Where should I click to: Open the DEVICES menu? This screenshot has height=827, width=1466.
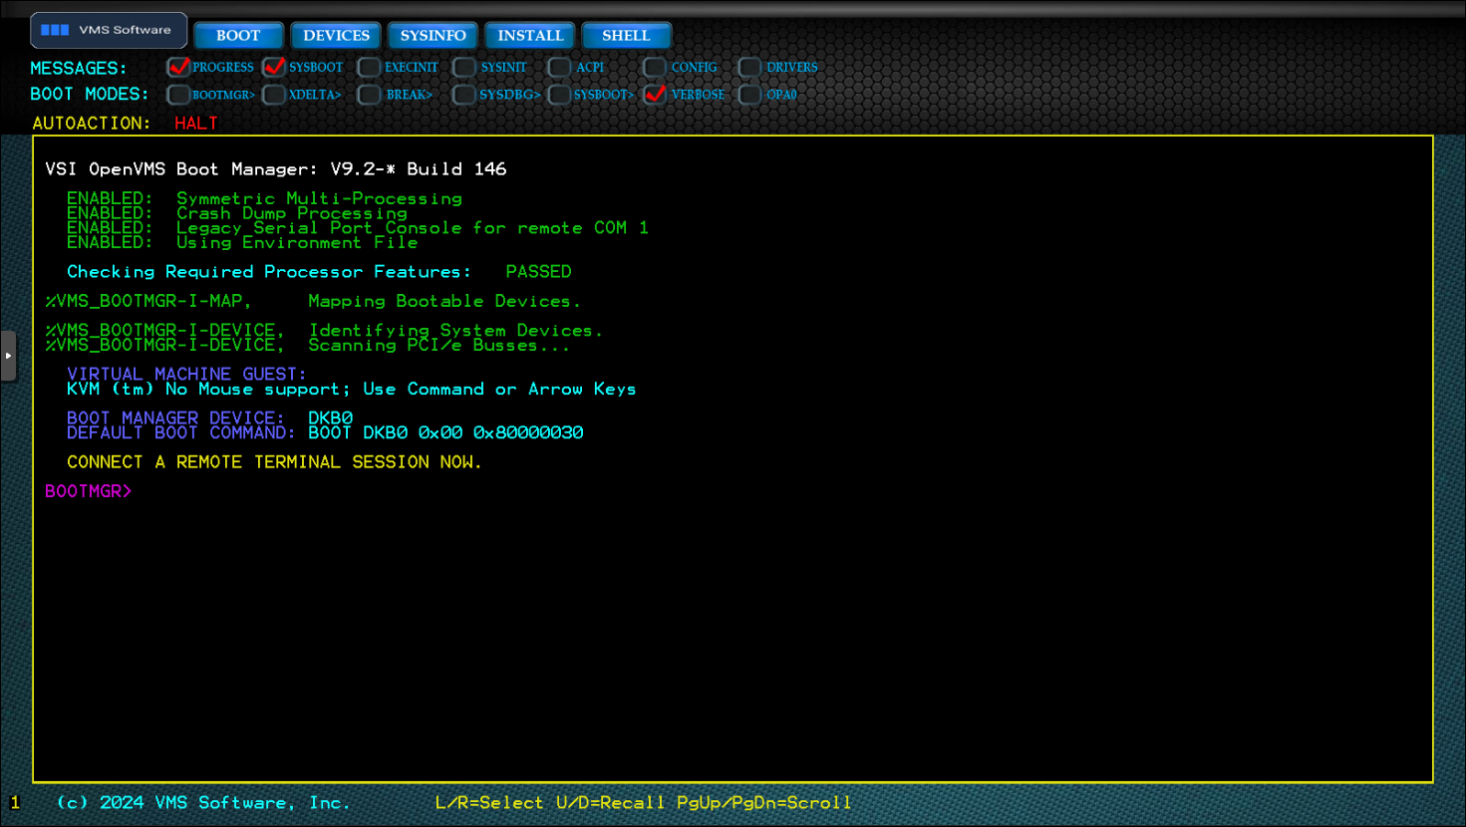tap(336, 36)
